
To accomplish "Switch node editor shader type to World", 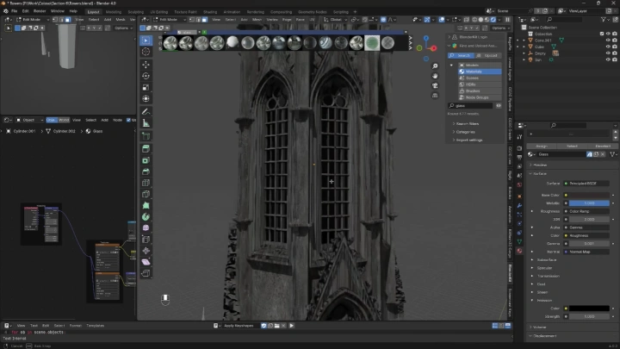I will 64,120.
